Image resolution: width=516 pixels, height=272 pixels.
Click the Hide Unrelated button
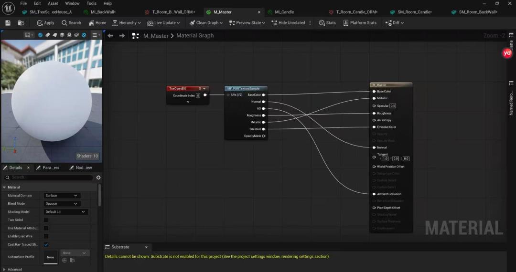tap(288, 23)
